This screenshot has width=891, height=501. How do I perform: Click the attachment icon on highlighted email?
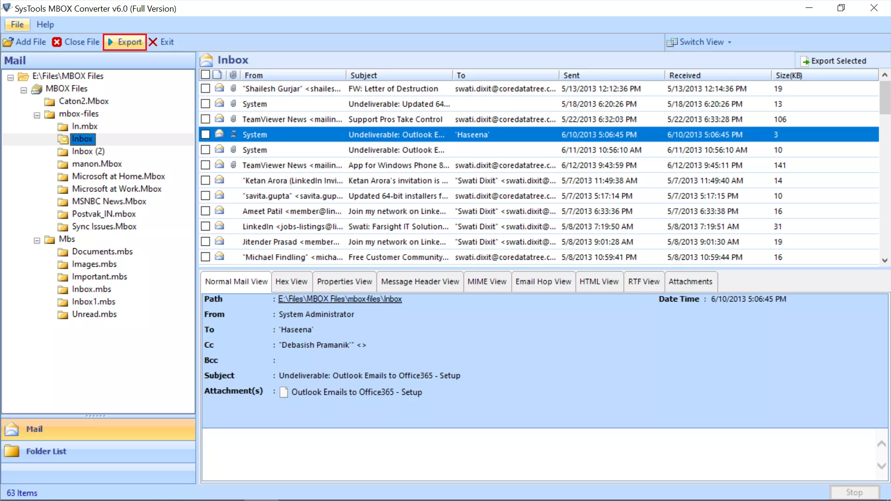[x=233, y=134]
